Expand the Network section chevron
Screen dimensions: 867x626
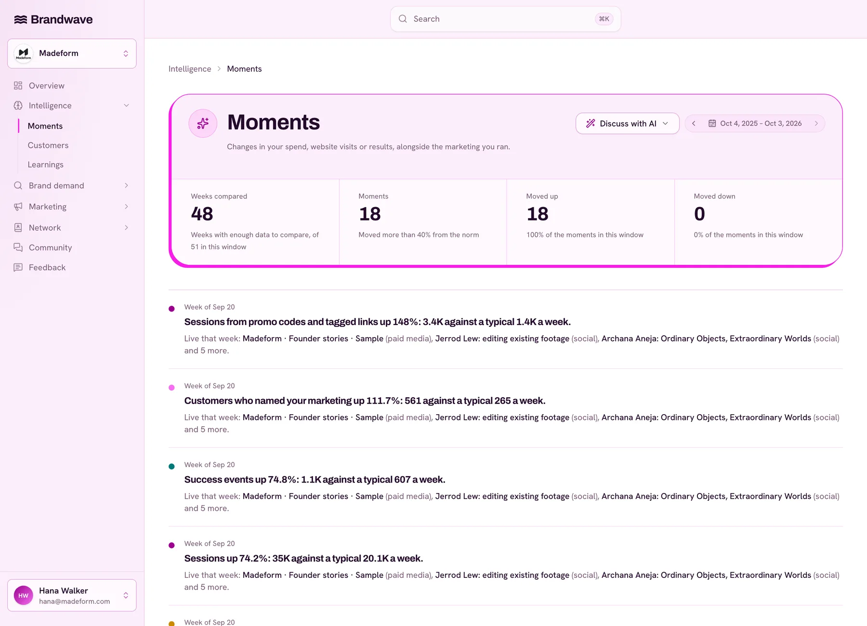(126, 228)
